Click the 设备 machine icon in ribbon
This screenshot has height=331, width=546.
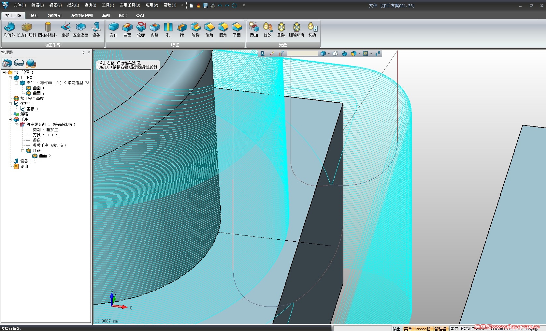(96, 29)
